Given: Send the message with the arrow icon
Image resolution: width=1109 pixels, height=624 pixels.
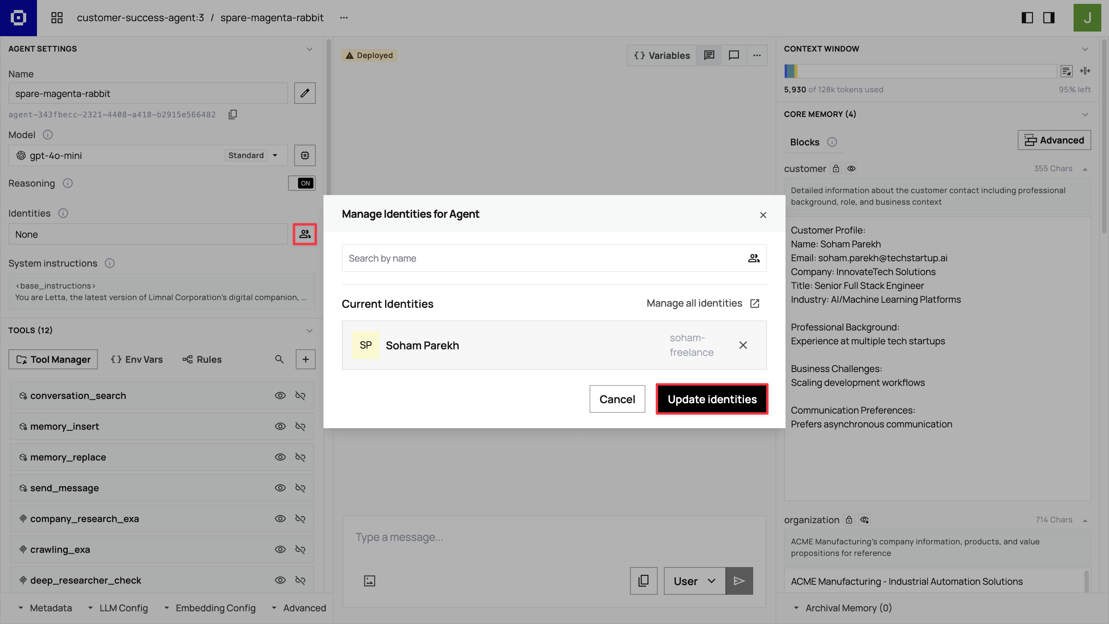Looking at the screenshot, I should tap(739, 581).
